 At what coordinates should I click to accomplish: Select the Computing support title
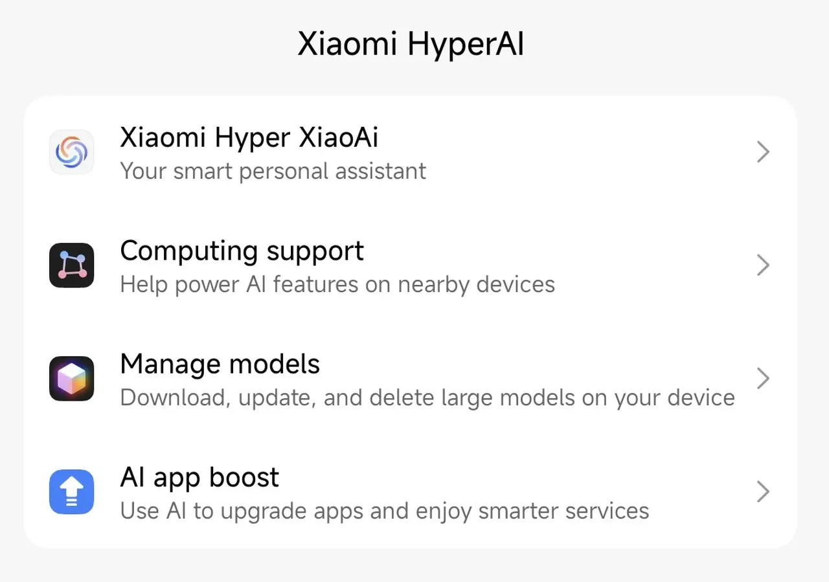(242, 251)
